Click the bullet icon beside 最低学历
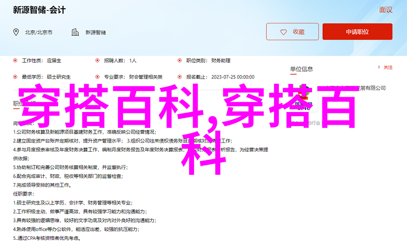 tap(15, 77)
